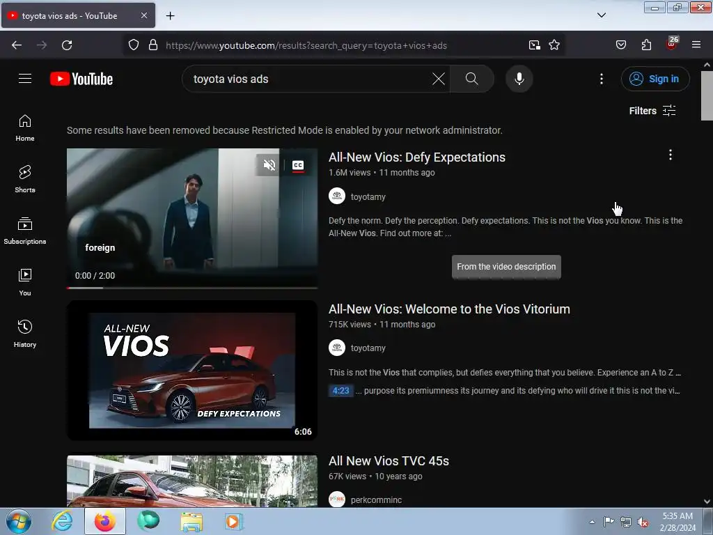Open the Windows Start menu
The image size is (713, 535).
click(x=19, y=521)
